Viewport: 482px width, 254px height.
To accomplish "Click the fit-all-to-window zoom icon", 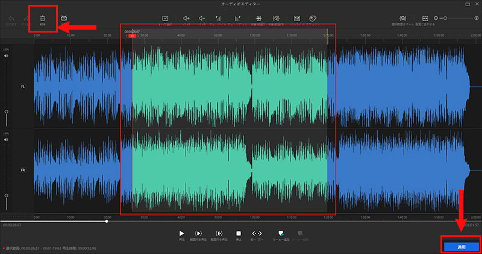I will [425, 19].
